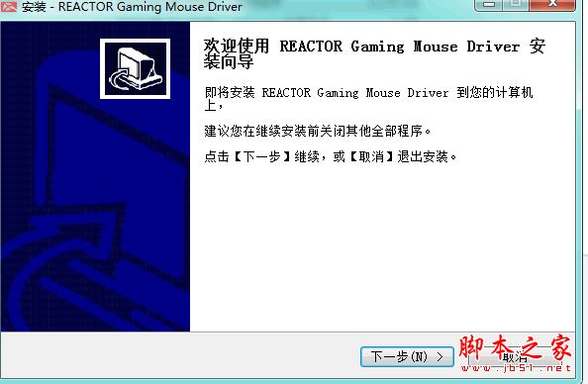Screen dimensions: 588x384
Task: Click the 取消 cancel button
Action: click(516, 356)
